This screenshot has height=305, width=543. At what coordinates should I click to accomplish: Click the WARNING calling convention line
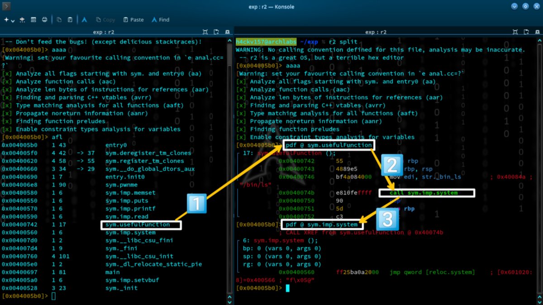coord(381,50)
